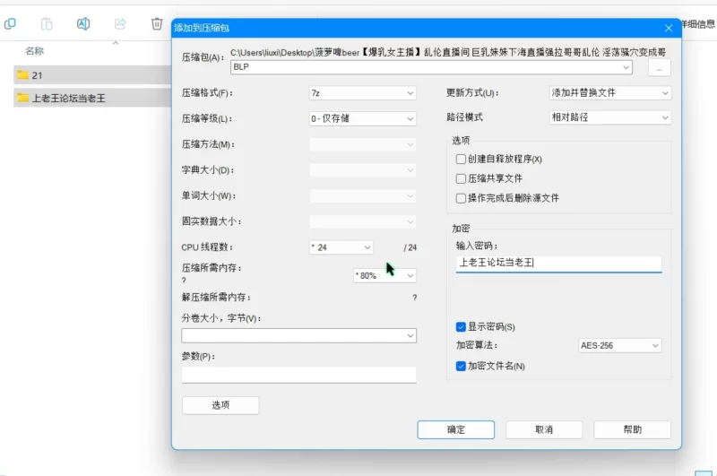Image resolution: width=717 pixels, height=476 pixels.
Task: Click the disabled 压缩方法 dropdown
Action: 363,144
